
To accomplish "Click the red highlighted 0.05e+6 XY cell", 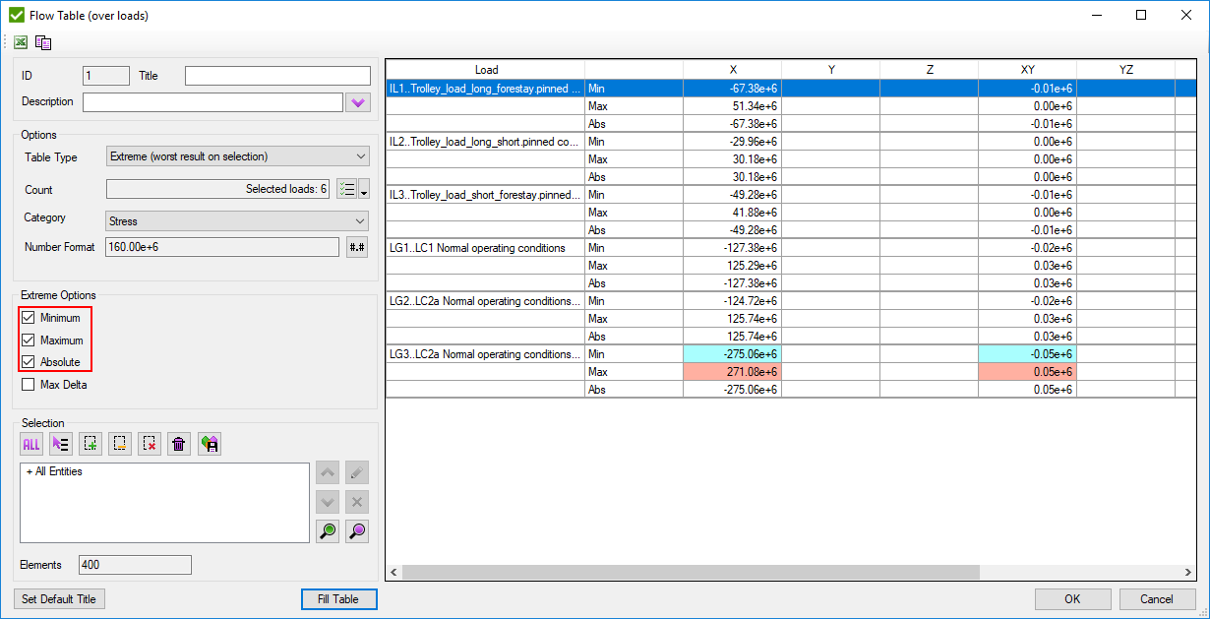I will tap(1028, 372).
